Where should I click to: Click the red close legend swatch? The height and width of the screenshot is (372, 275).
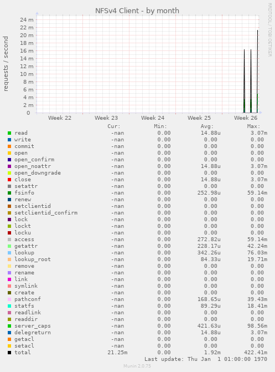[x=9, y=180]
